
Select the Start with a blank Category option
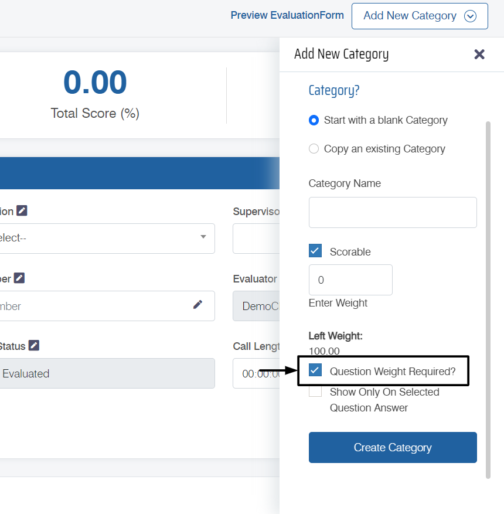point(314,120)
